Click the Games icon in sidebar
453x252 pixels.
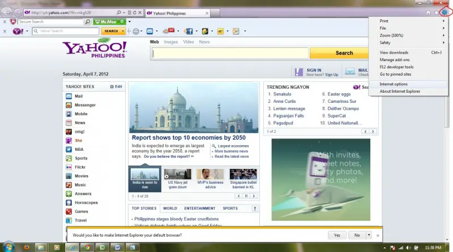pos(69,212)
